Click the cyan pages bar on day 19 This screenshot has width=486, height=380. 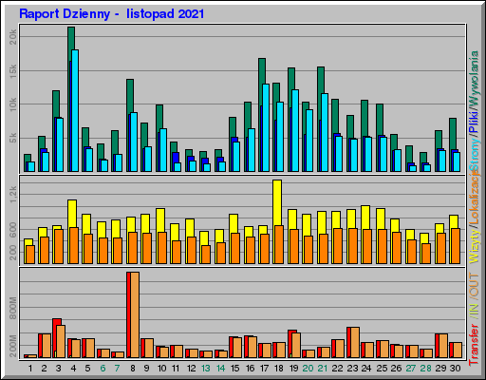pos(295,131)
